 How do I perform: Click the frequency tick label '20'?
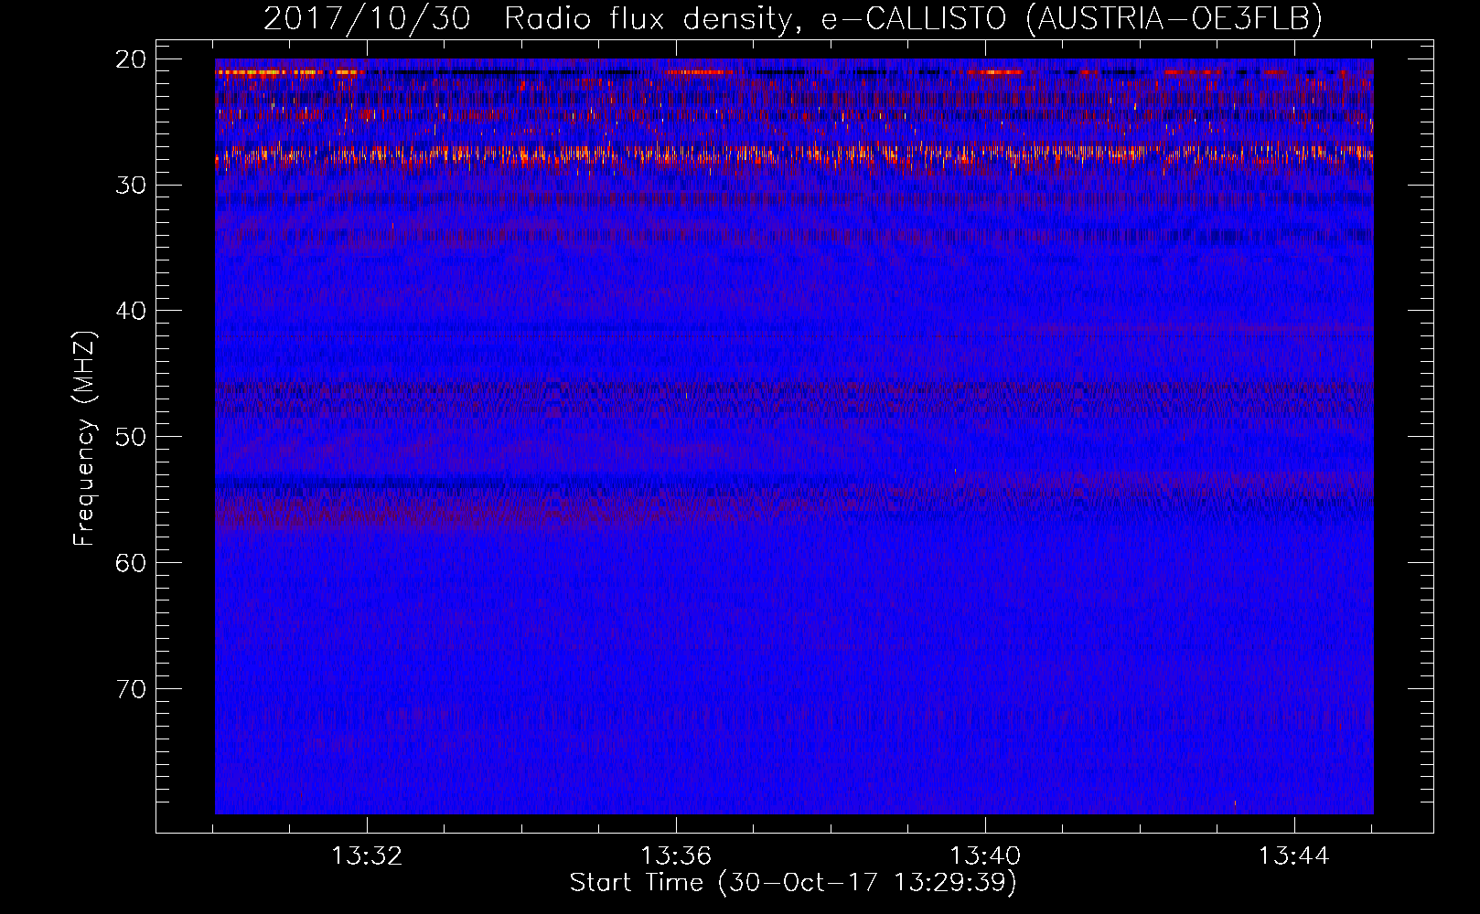pos(132,59)
